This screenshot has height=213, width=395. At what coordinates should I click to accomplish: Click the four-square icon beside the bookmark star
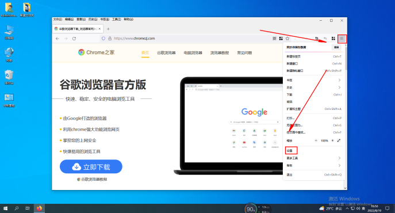(x=281, y=39)
